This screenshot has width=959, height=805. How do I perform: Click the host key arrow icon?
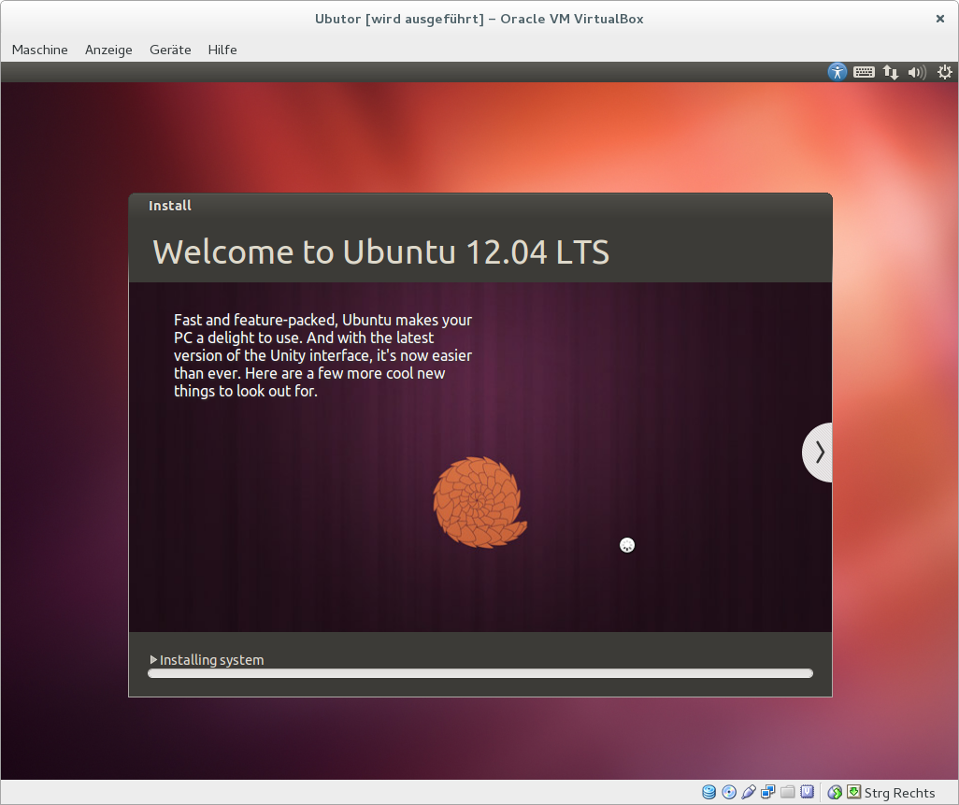pos(853,793)
